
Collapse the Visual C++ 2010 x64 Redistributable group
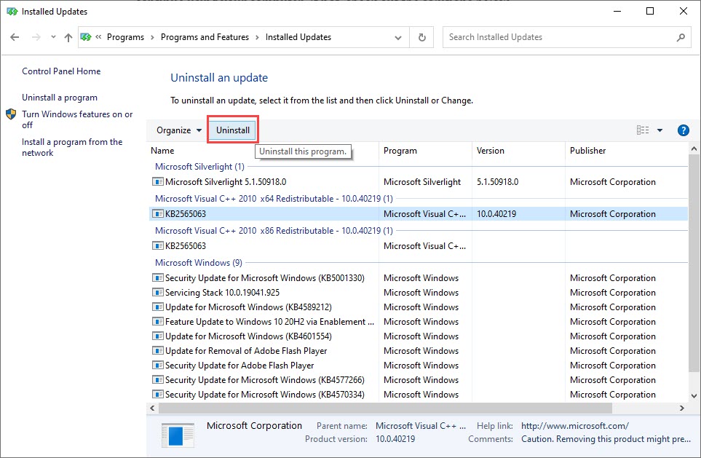tap(274, 199)
